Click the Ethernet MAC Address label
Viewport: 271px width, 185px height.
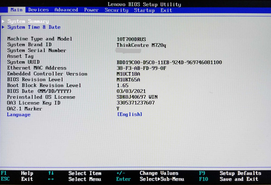coord(37,68)
